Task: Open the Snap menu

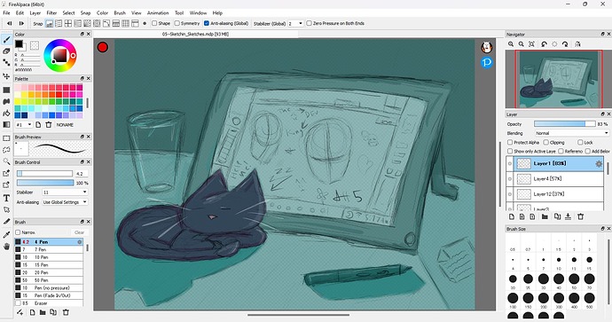Action: [85, 13]
